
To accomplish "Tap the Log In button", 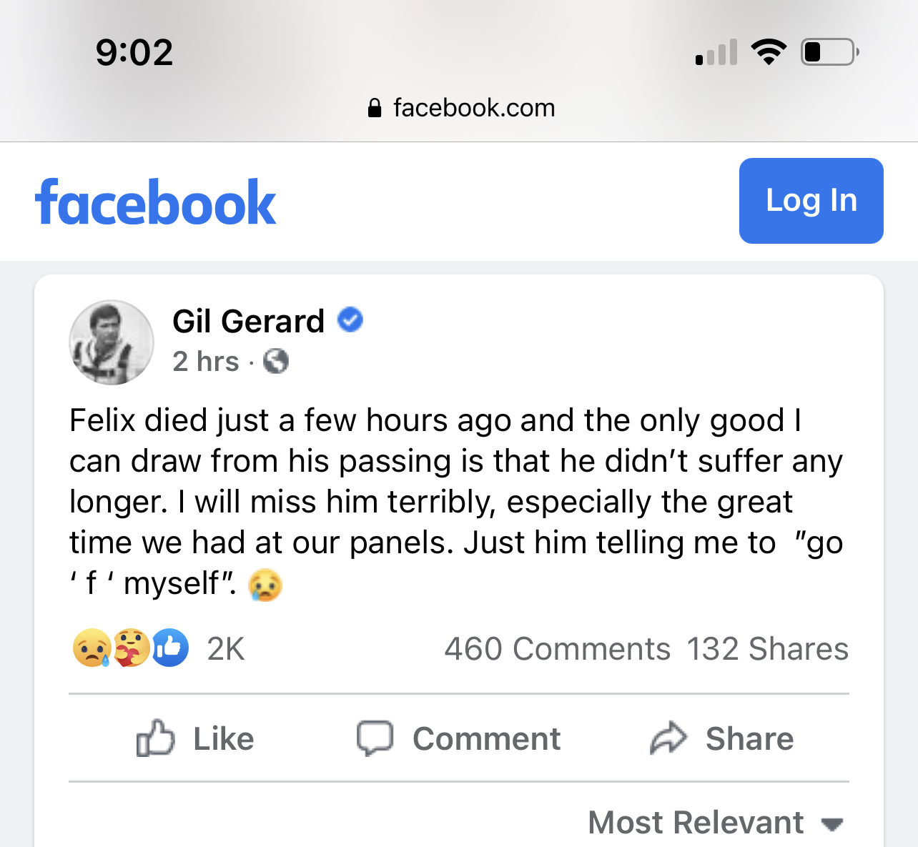I will (811, 201).
